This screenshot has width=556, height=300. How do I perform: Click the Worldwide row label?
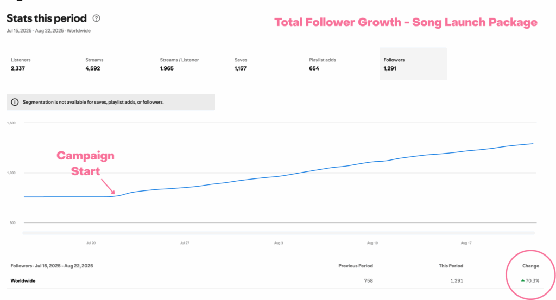click(x=24, y=280)
